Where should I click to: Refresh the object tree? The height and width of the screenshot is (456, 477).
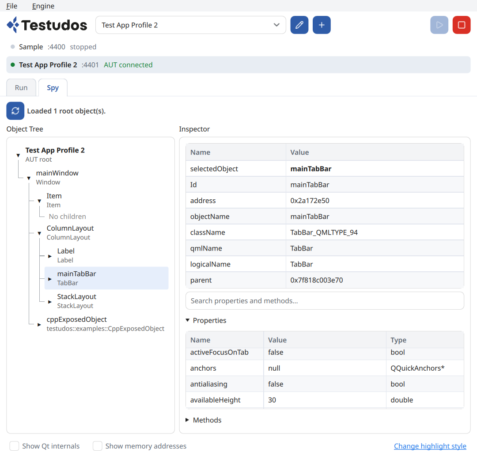(15, 111)
